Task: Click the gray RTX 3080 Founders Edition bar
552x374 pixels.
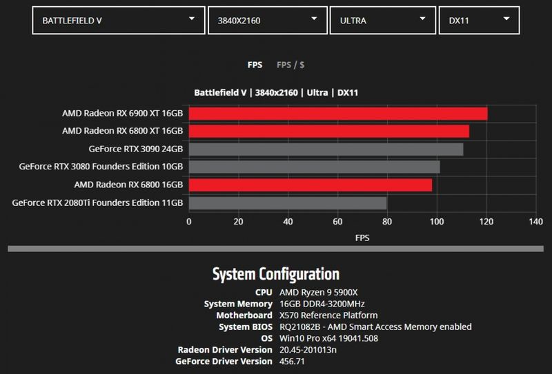Action: (315, 167)
